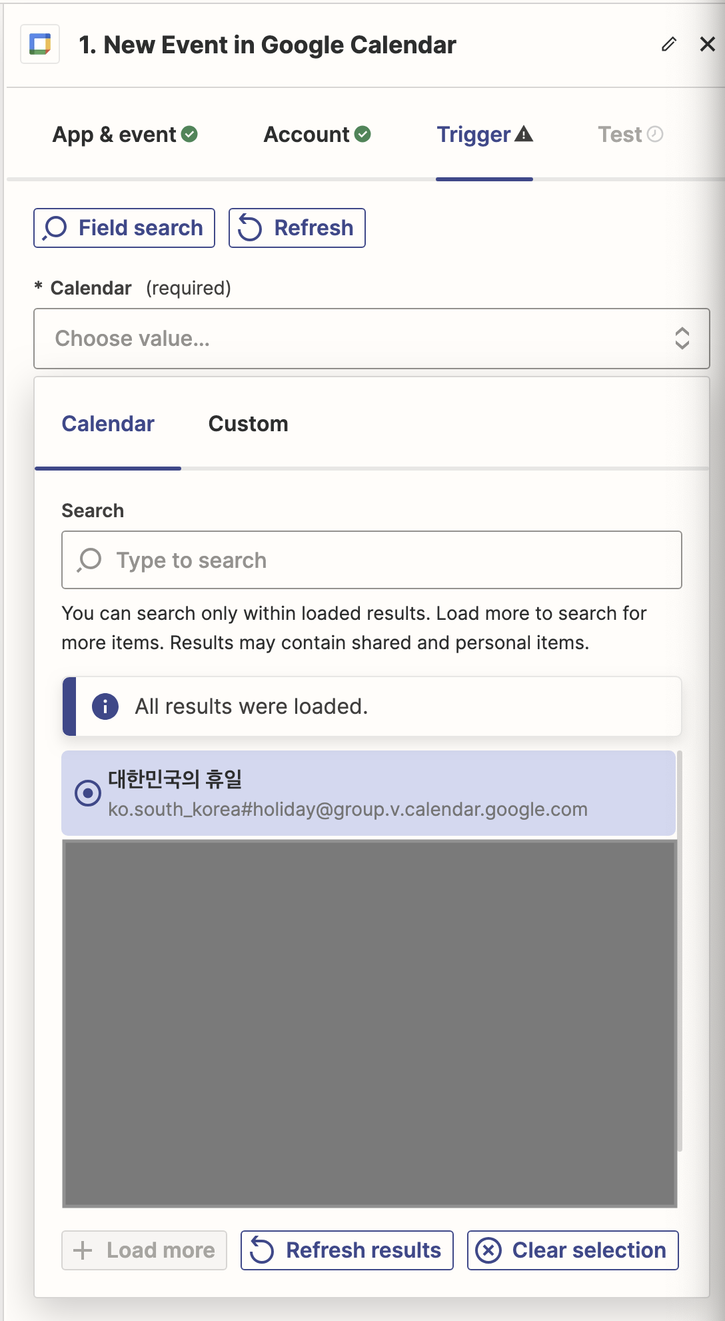
Task: Click Clear selection button
Action: 573,1250
